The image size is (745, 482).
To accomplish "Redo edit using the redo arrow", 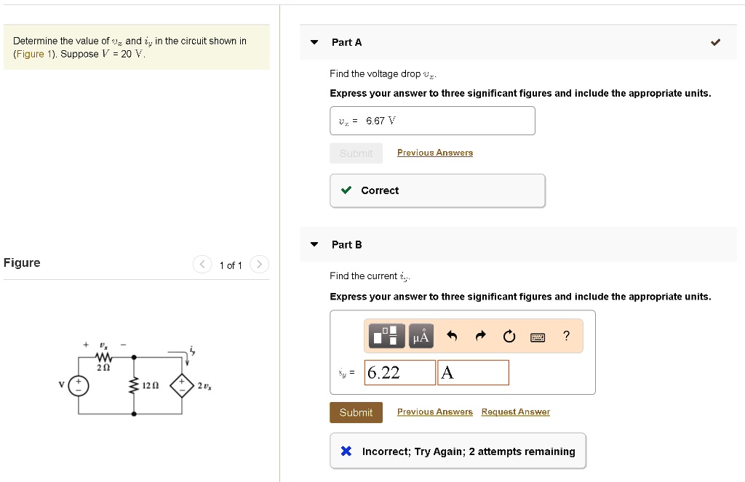I will click(479, 336).
